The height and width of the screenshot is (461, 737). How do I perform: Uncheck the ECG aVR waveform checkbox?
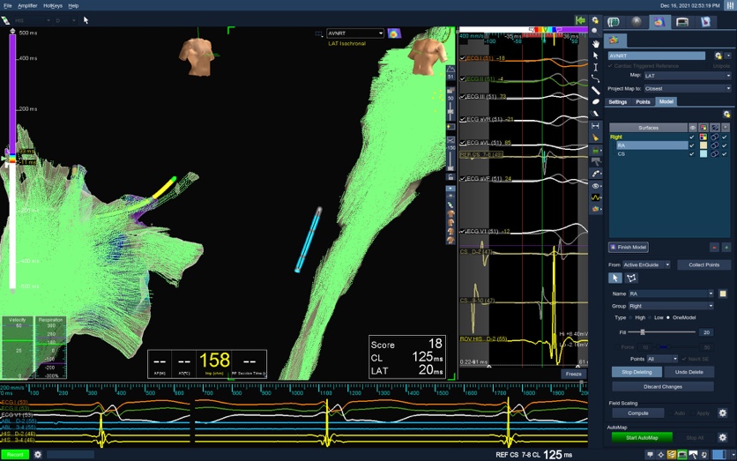tap(463, 119)
